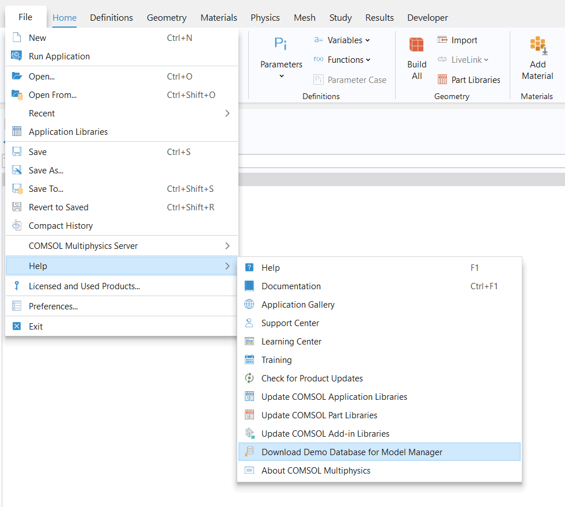Switch to the Study ribbon tab
Screen dimensions: 565x507
(x=340, y=18)
